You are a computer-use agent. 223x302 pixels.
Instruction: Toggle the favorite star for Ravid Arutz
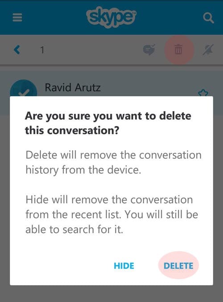click(203, 93)
